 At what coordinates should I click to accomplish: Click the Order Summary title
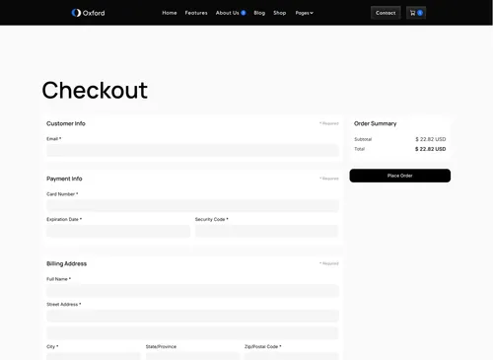[375, 123]
